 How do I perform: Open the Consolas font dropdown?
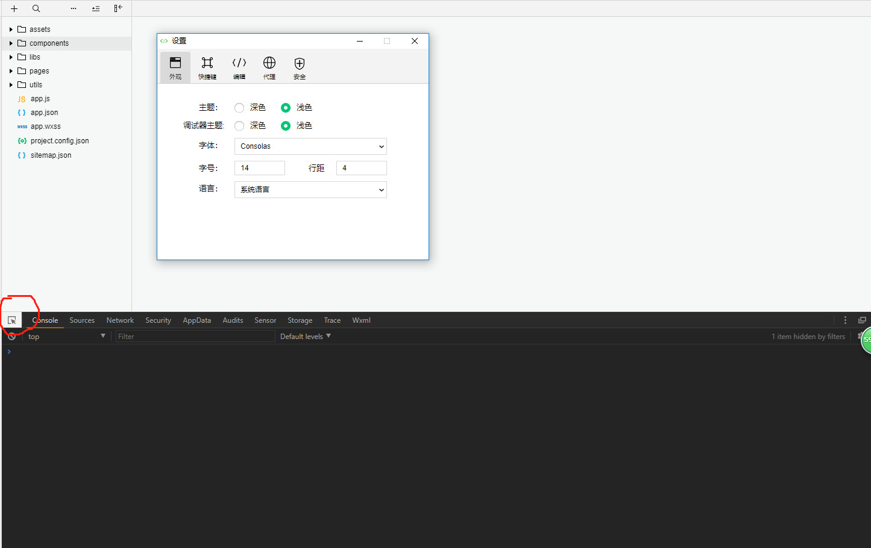(x=310, y=146)
